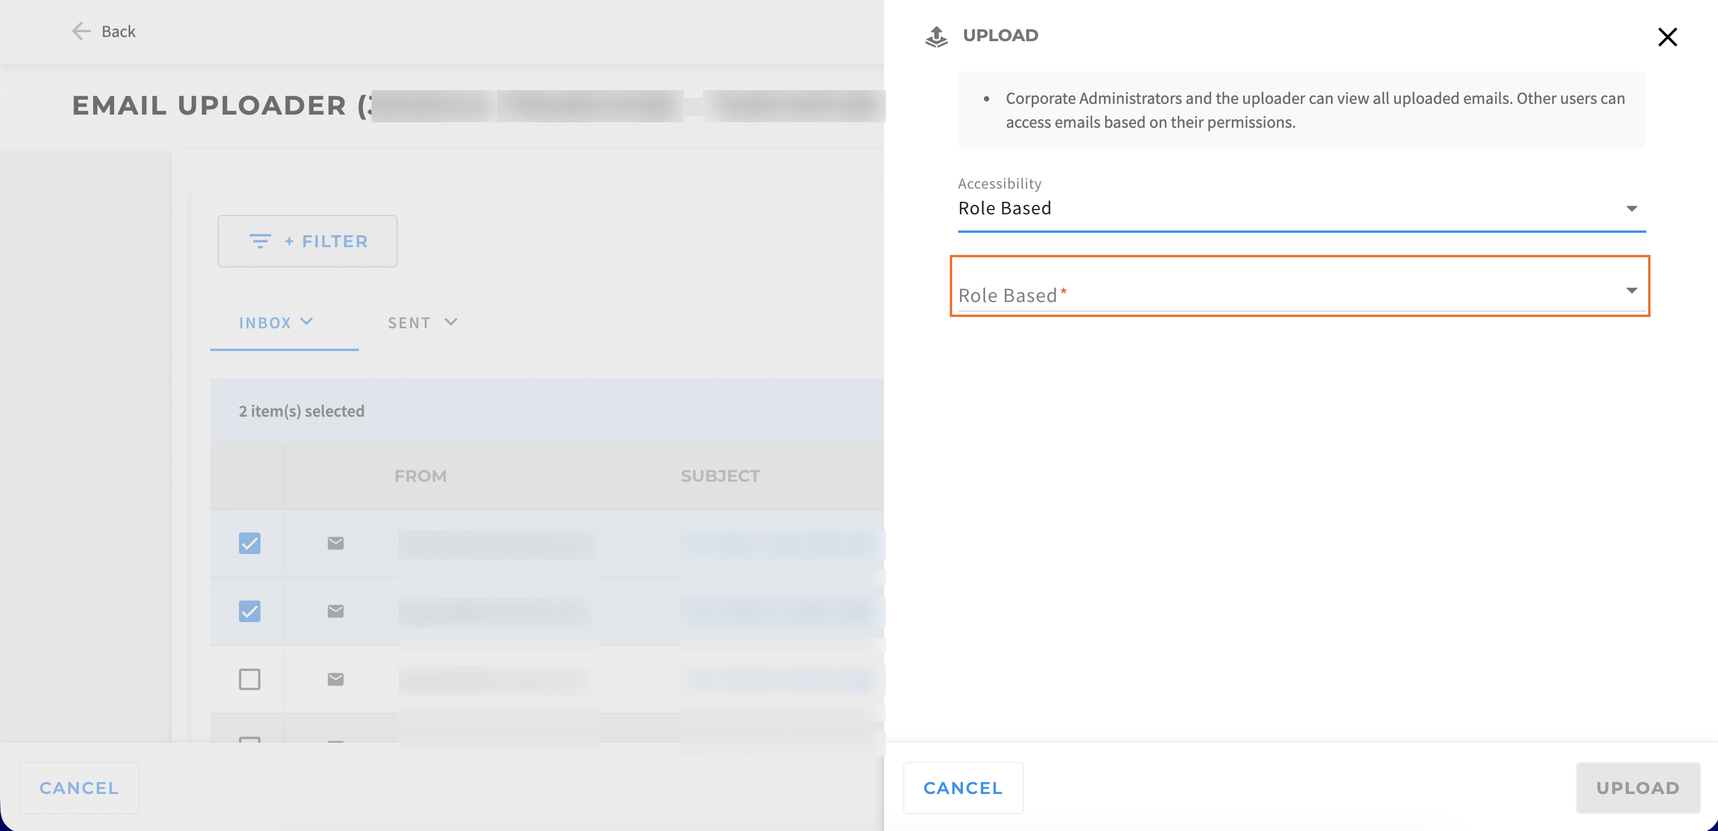Cancel the Upload panel
The width and height of the screenshot is (1718, 831).
click(962, 787)
